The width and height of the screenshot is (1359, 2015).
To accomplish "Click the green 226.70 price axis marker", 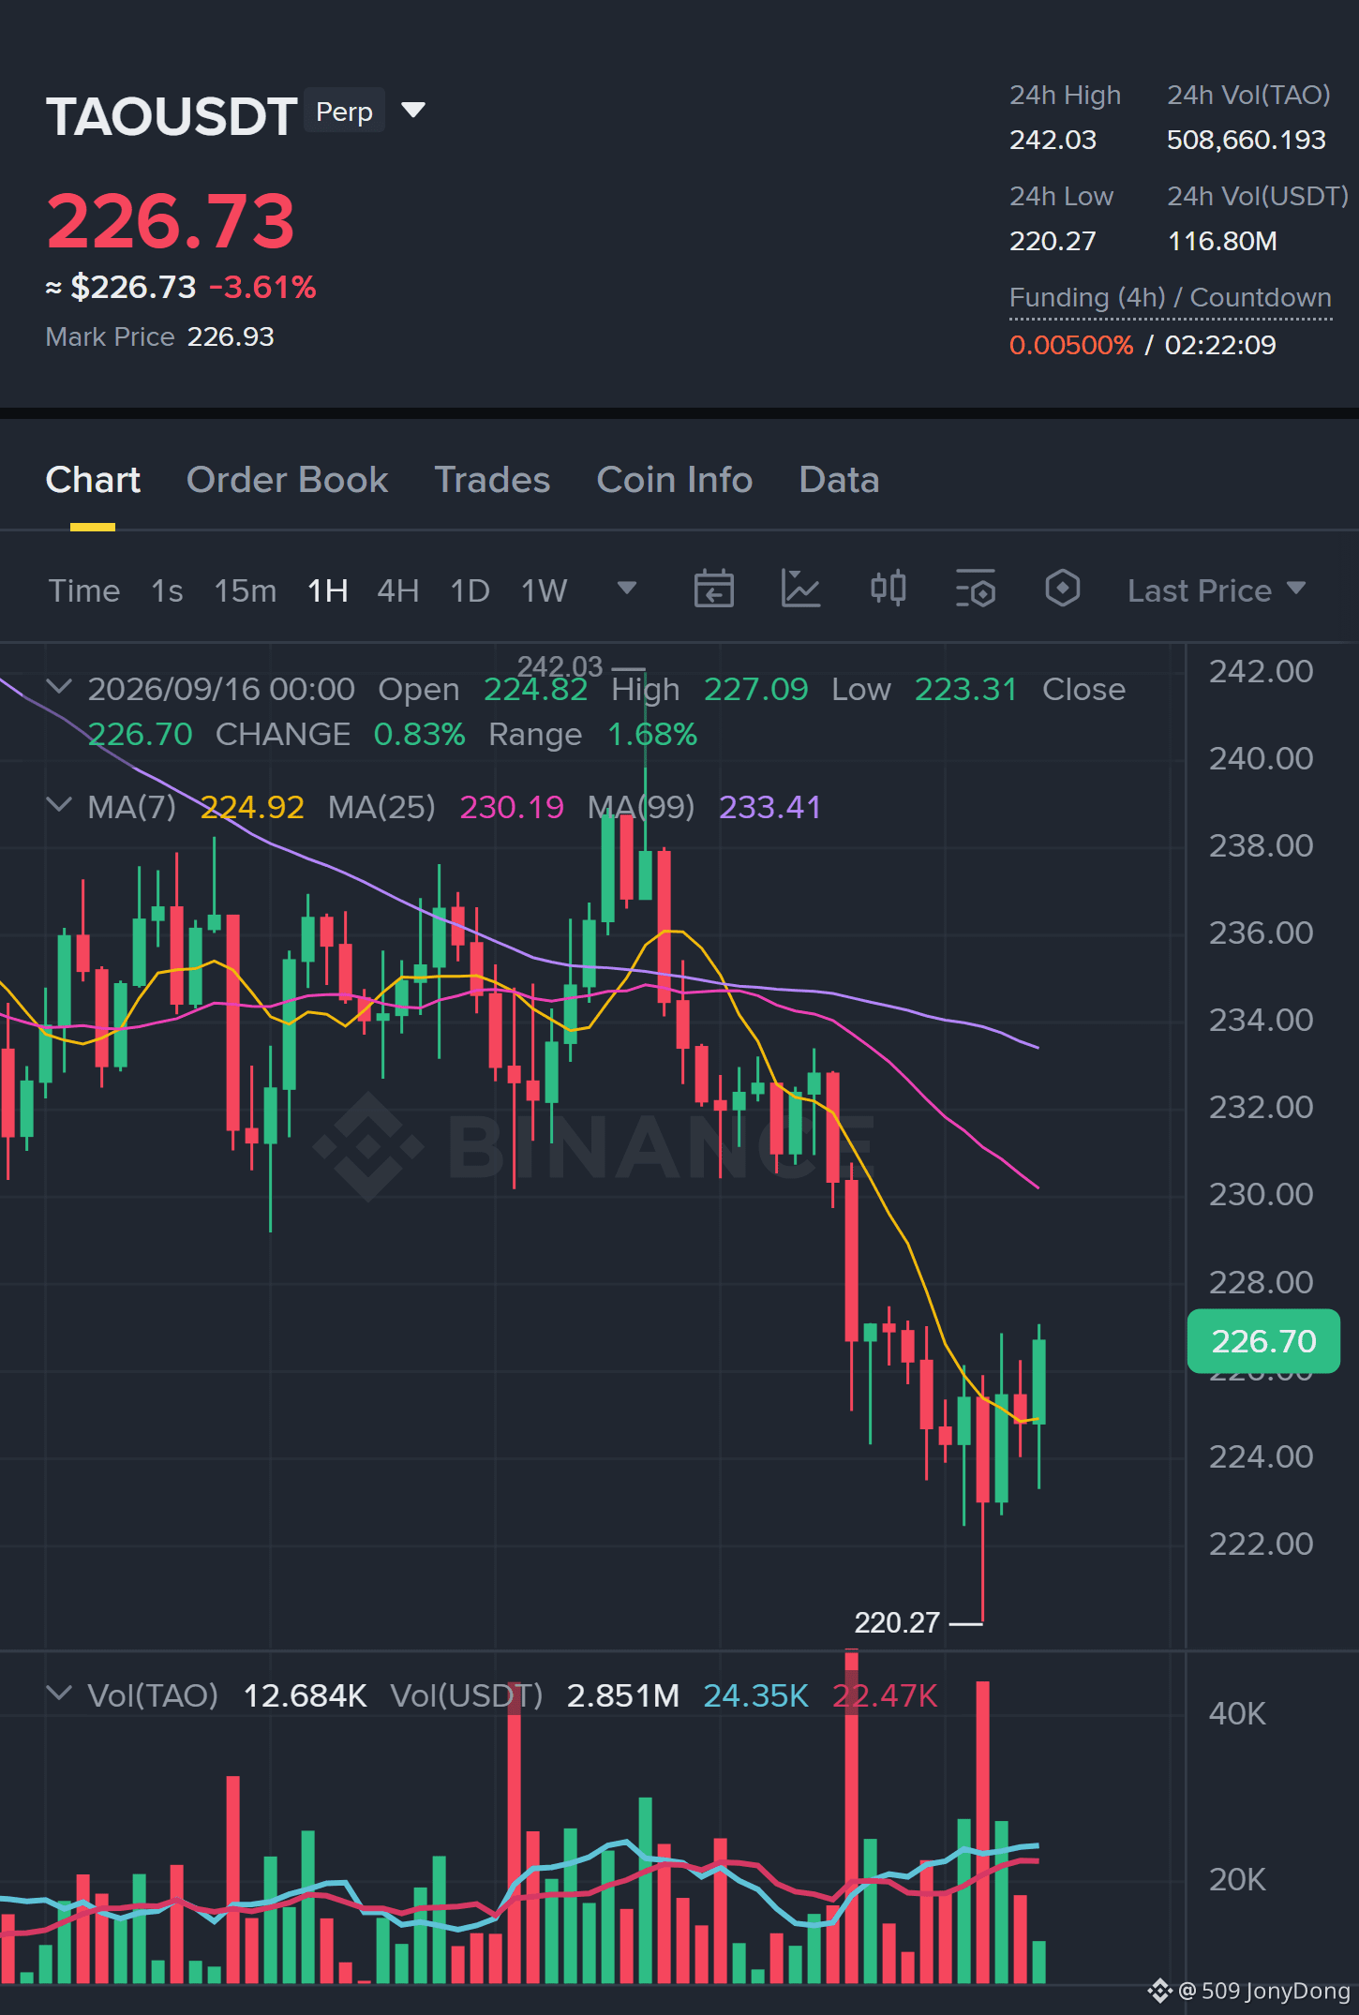I will [1263, 1341].
